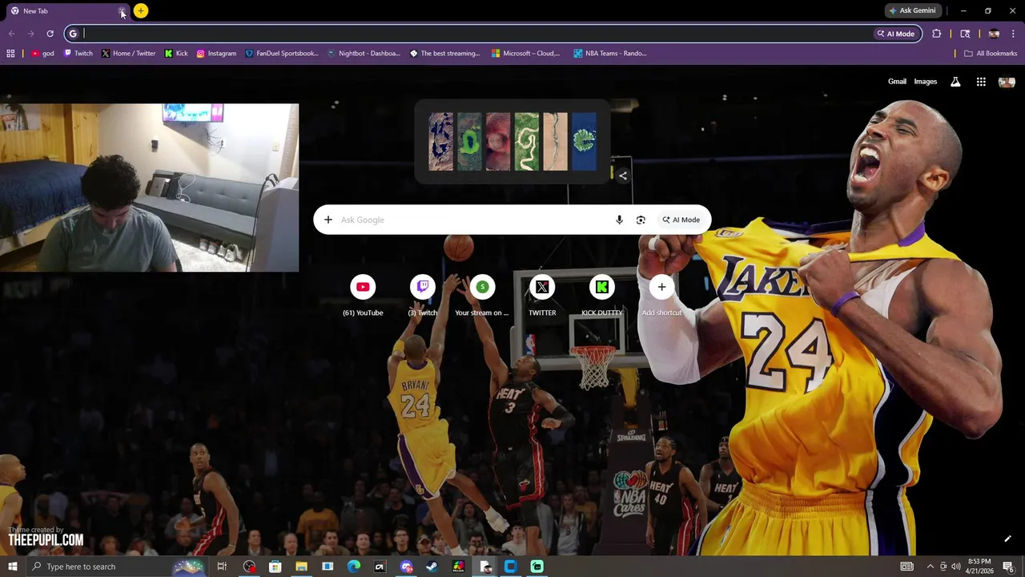The height and width of the screenshot is (577, 1025).
Task: Open File Explorer from taskbar
Action: coord(301,567)
